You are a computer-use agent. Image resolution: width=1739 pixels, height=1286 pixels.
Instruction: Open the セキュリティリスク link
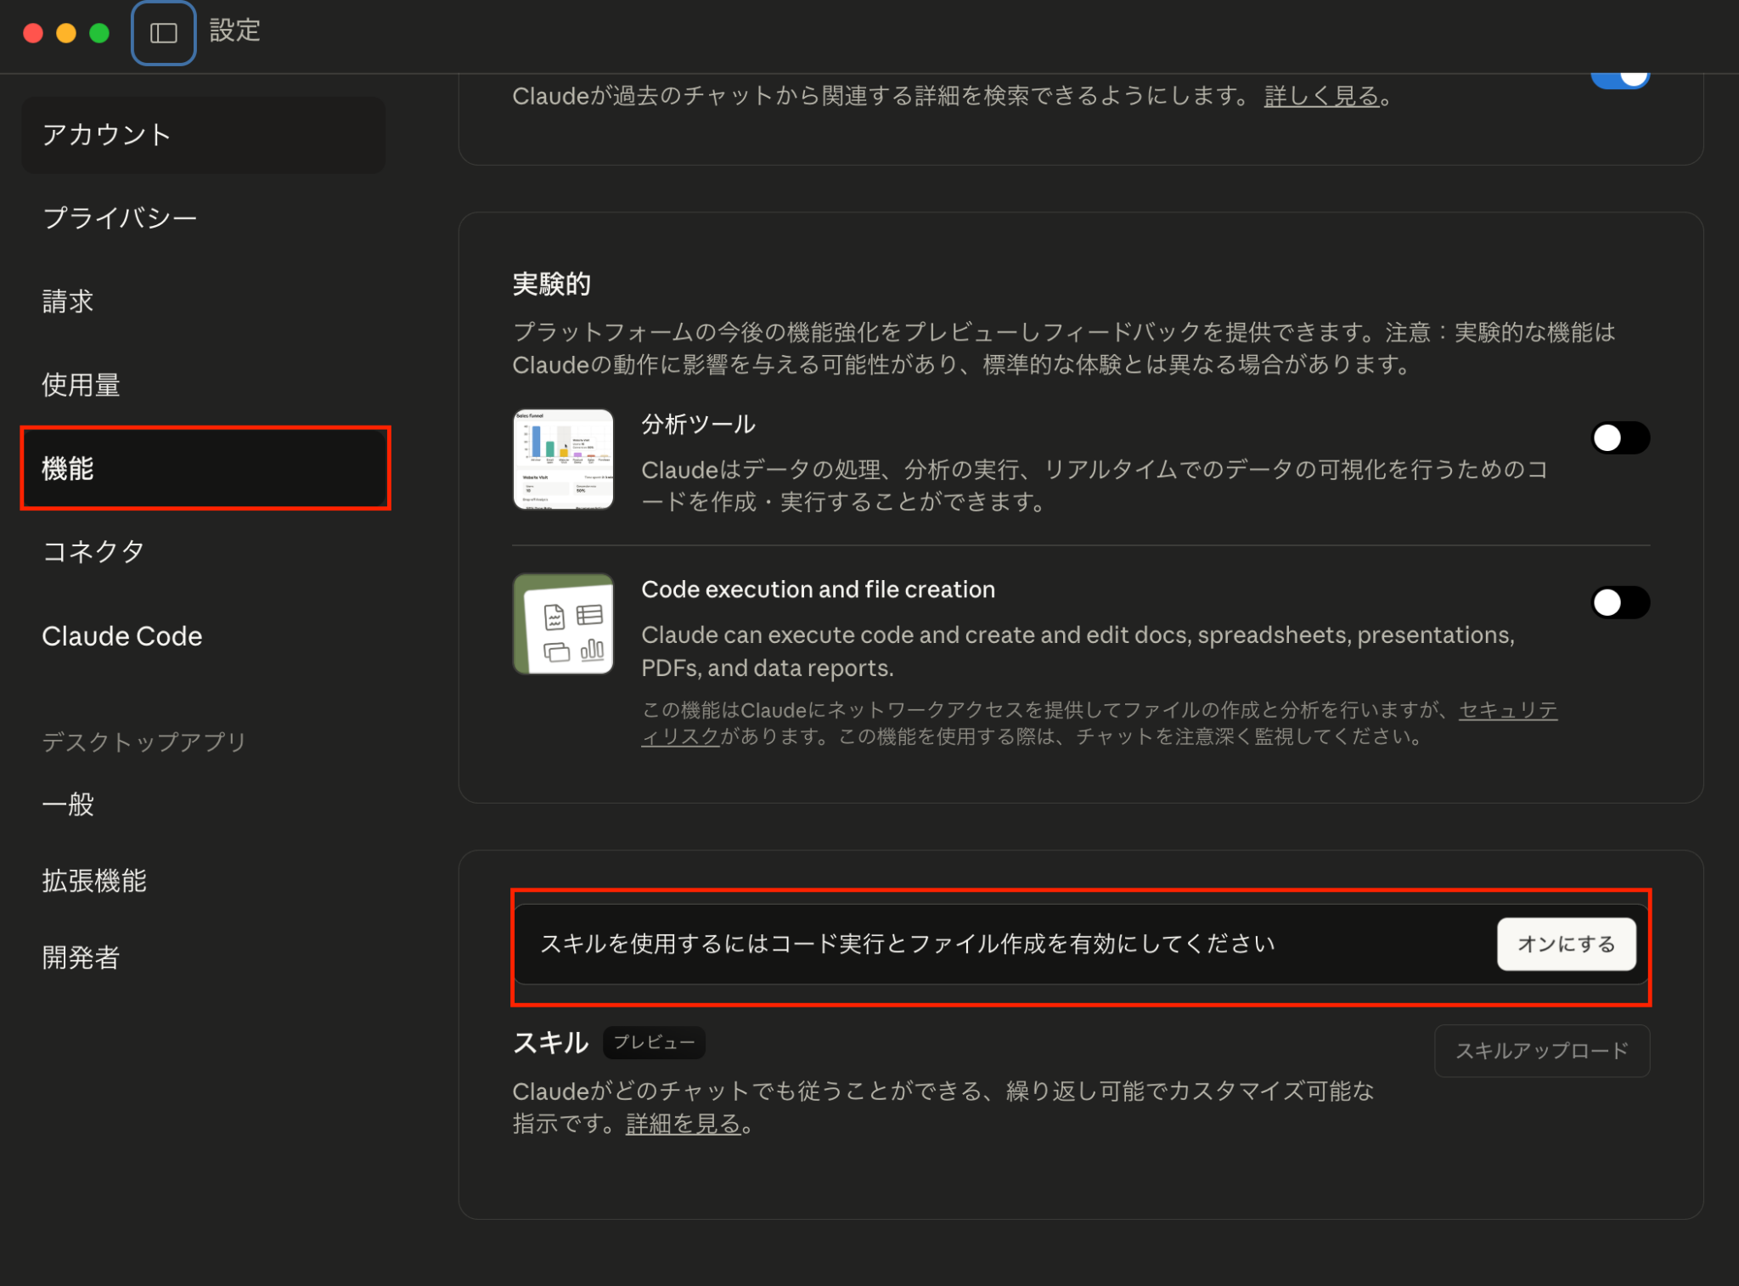[1507, 711]
